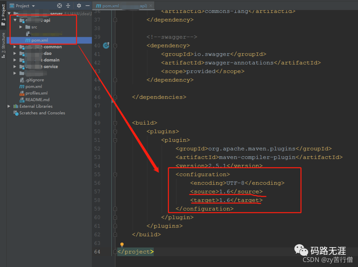
Task: Click the encoding UTF-8 line
Action: point(237,183)
